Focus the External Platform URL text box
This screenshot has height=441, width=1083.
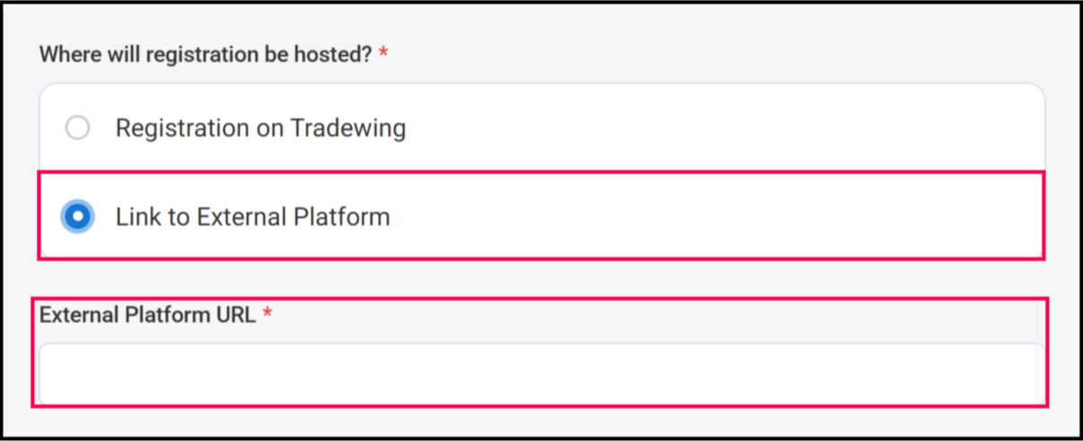[541, 374]
